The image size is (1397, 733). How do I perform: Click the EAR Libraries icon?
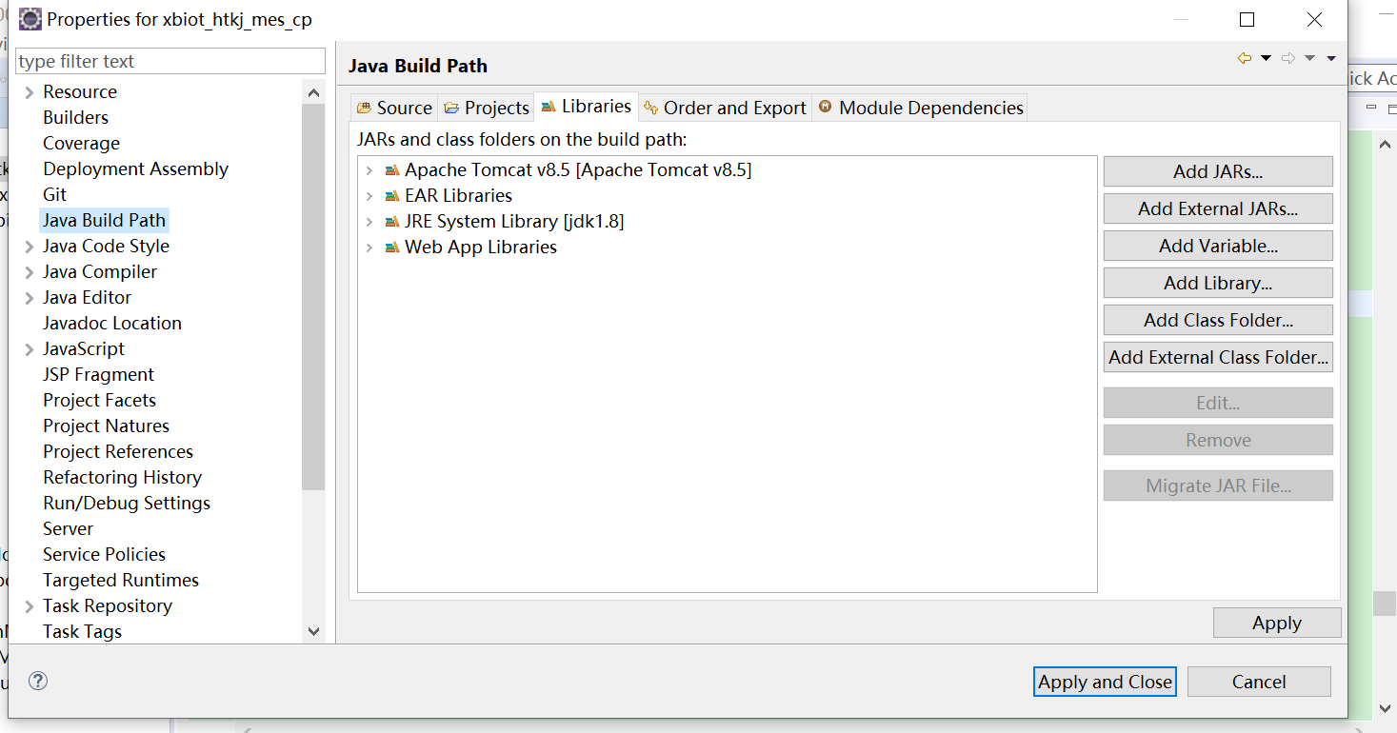391,195
